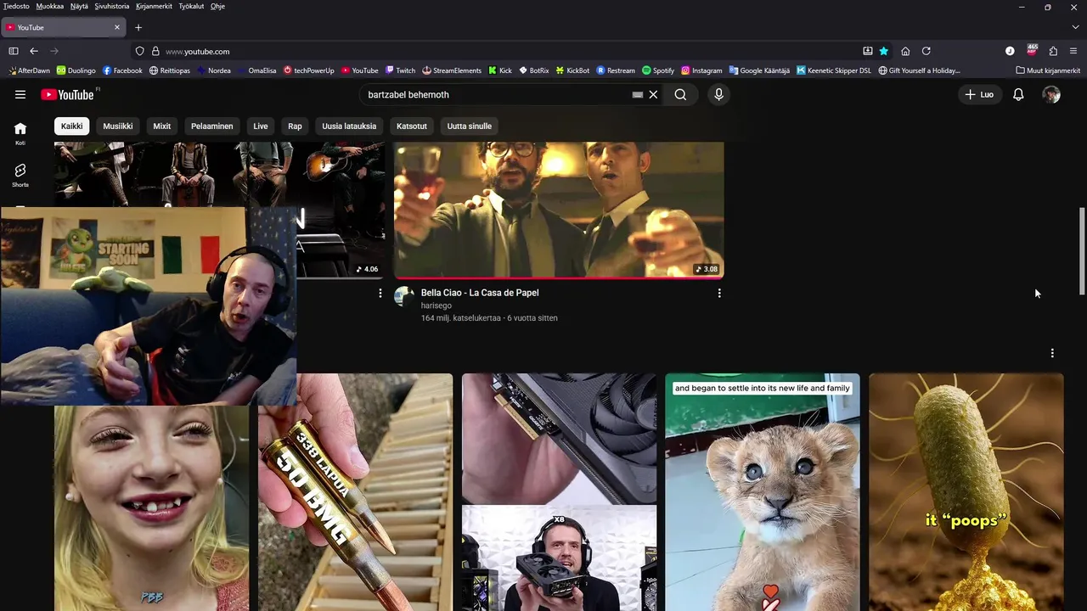Image resolution: width=1087 pixels, height=611 pixels.
Task: Select the Kaikki filter chip
Action: (72, 126)
